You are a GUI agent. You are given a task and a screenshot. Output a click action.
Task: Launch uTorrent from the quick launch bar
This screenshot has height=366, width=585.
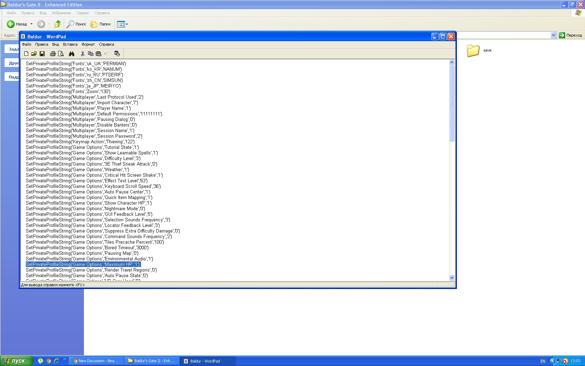coord(40,361)
